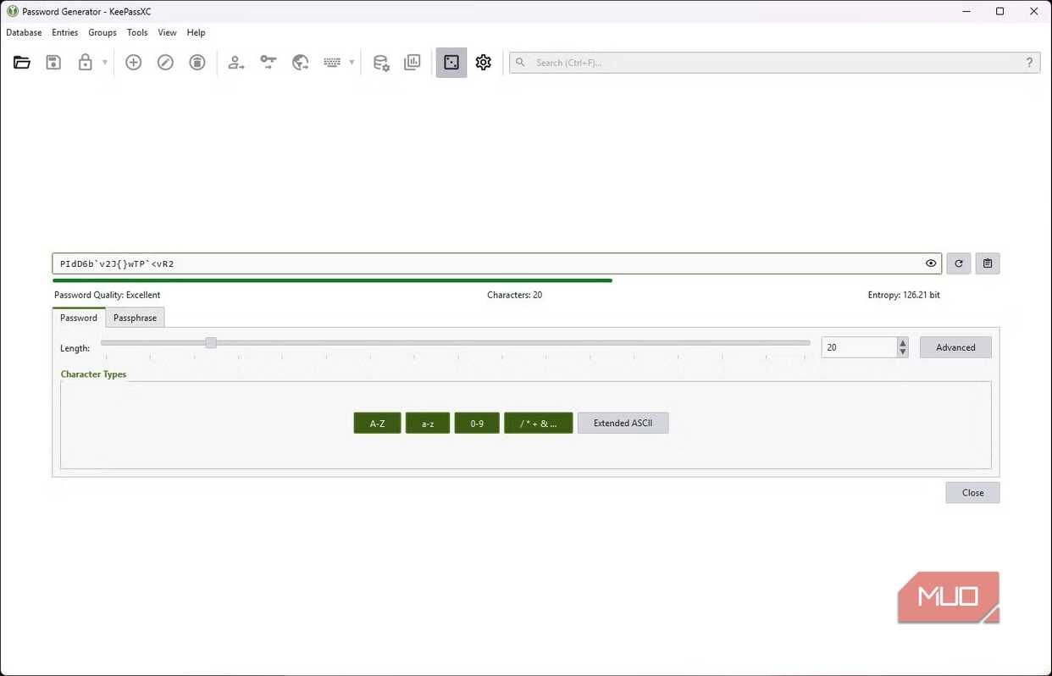Screen dimensions: 1052x676
Task: Open application settings gear icon
Action: click(484, 63)
